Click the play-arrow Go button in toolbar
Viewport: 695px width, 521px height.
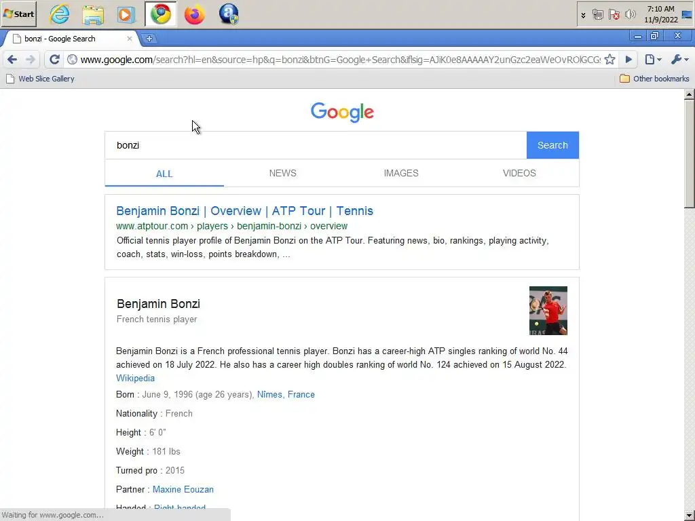[628, 60]
